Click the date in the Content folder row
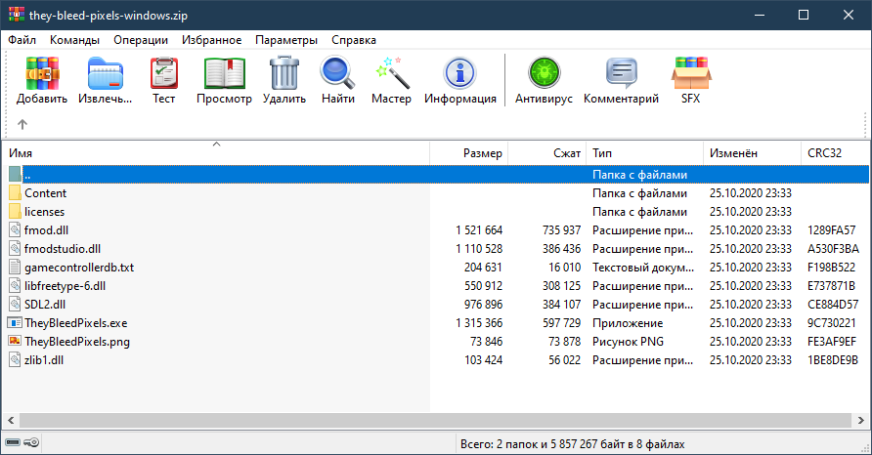Viewport: 872px width, 455px height. 750,192
